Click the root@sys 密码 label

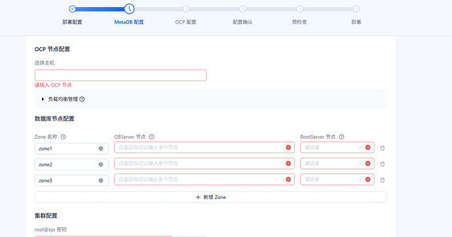[x=50, y=230]
